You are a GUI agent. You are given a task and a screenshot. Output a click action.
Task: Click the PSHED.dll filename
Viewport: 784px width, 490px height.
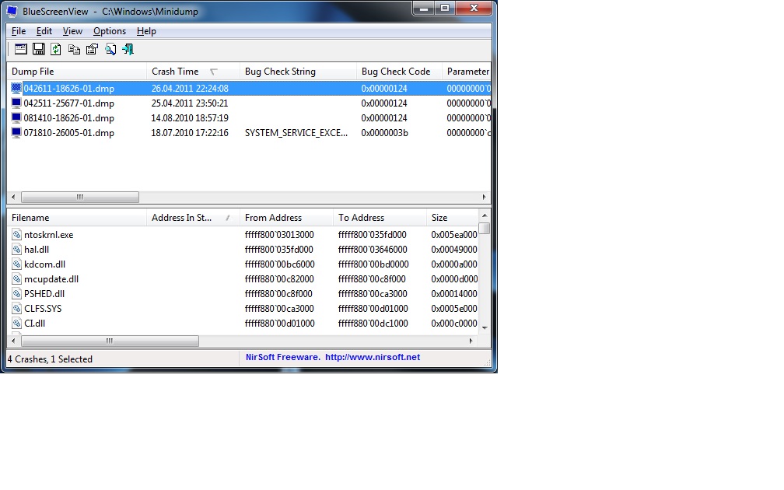pos(44,293)
